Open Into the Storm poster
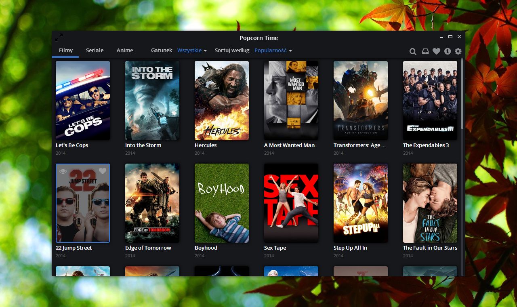 pos(152,101)
